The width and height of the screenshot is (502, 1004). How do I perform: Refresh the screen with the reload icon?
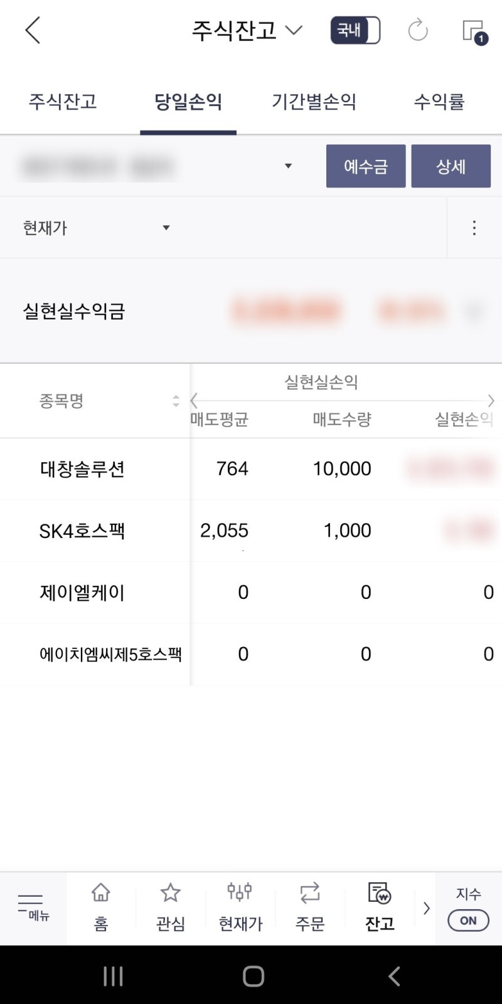point(418,30)
